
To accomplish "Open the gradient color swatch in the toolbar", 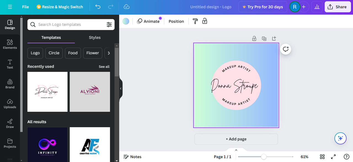I will tap(125, 21).
